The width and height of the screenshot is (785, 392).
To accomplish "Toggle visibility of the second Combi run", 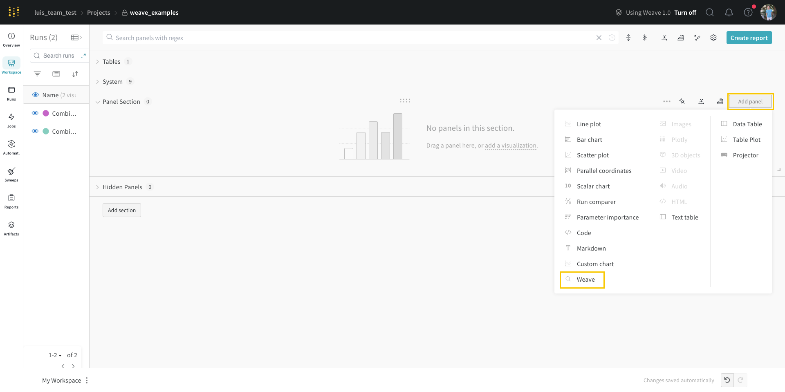I will 35,131.
